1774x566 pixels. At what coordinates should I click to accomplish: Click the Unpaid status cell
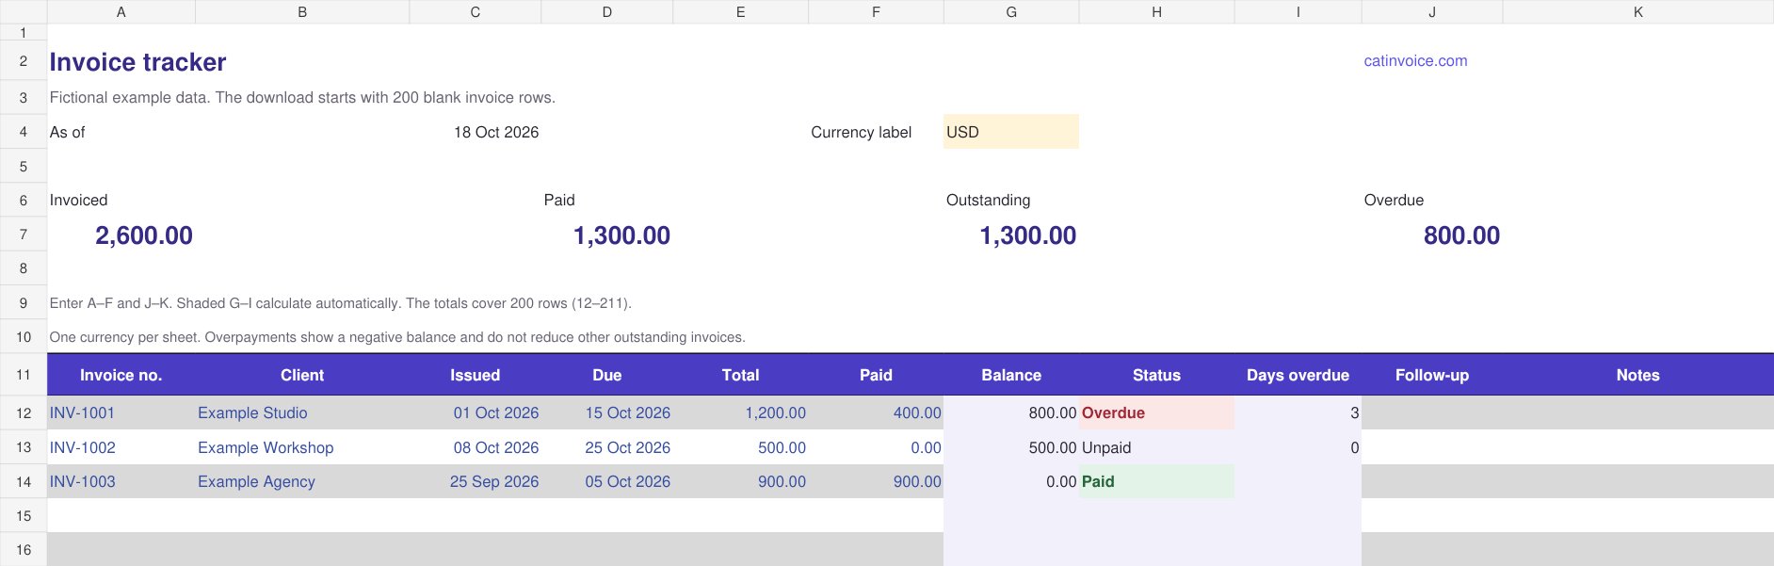[x=1157, y=447]
